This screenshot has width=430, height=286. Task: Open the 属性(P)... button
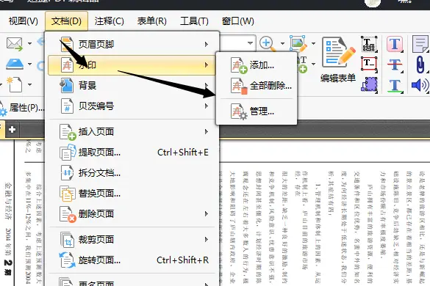click(x=22, y=108)
